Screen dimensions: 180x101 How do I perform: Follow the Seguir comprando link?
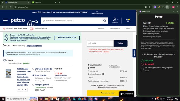point(34,45)
